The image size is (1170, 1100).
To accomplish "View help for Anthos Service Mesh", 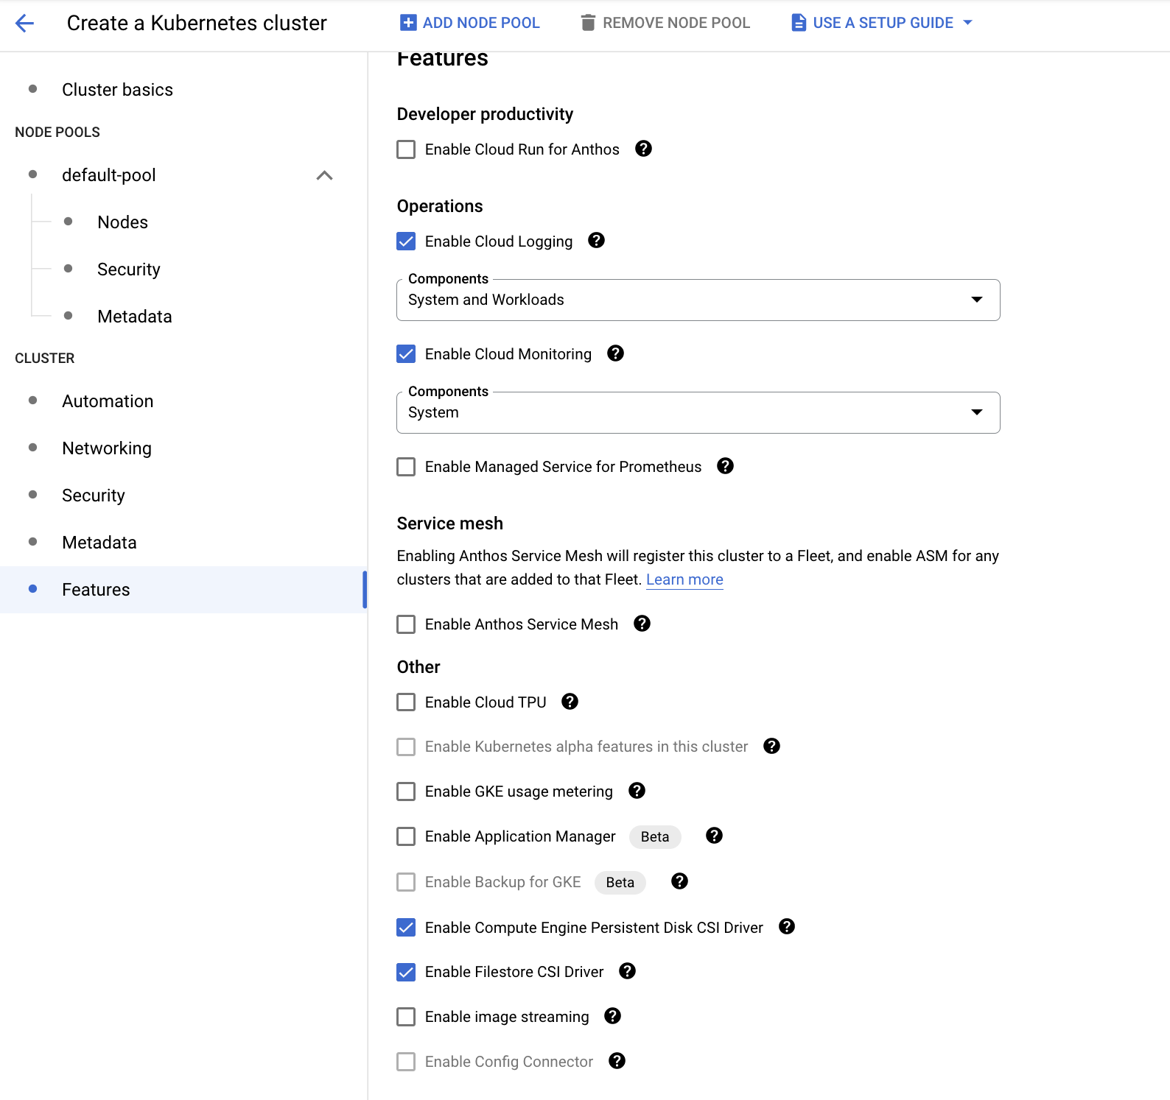I will (642, 624).
